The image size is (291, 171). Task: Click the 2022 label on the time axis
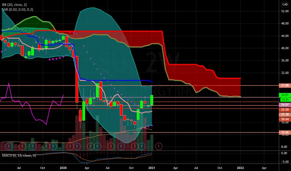(240, 168)
